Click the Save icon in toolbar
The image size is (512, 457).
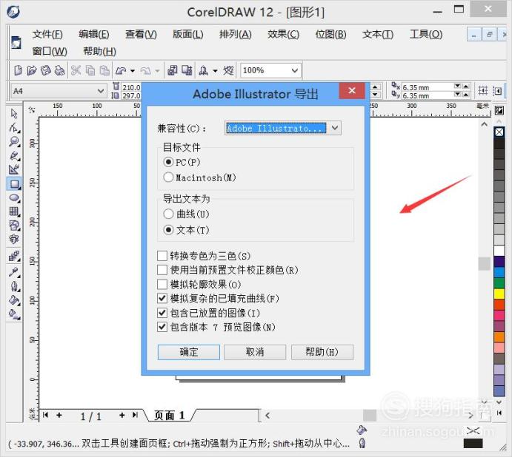pos(45,70)
